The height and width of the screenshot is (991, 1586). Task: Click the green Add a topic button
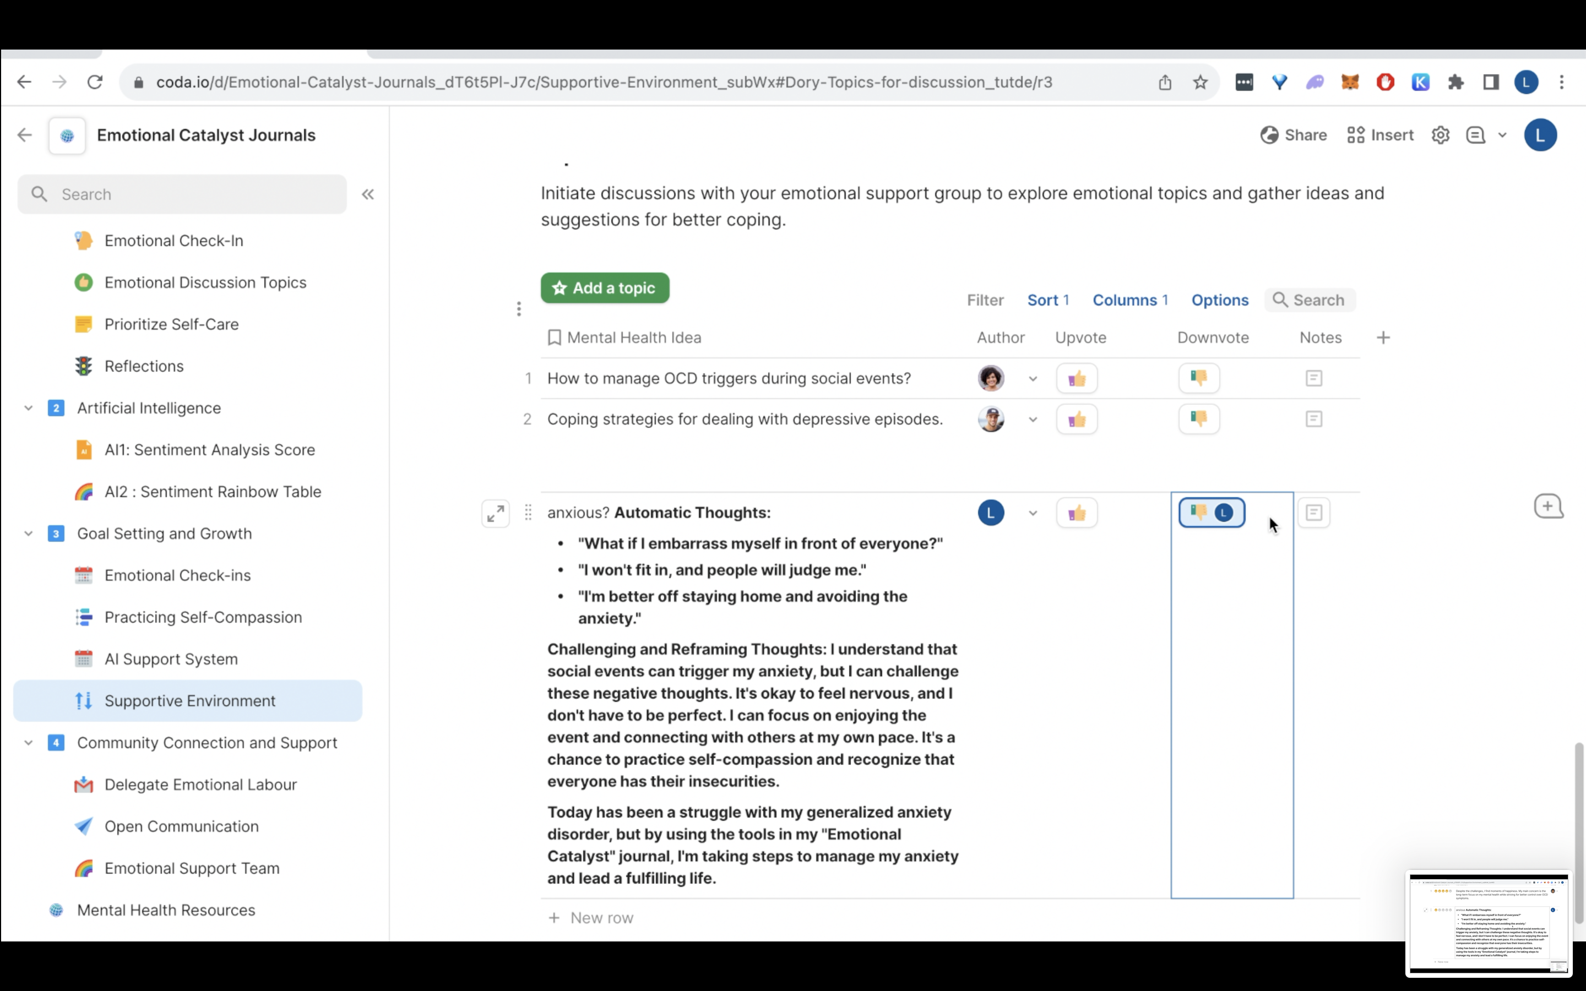pyautogui.click(x=604, y=288)
